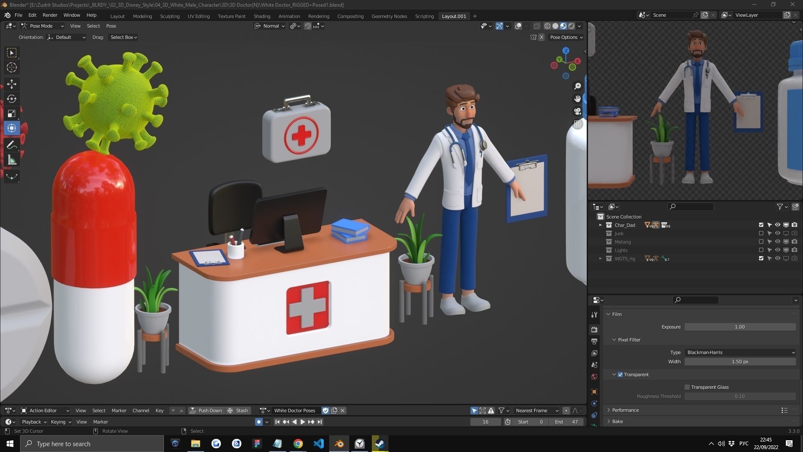This screenshot has width=803, height=452.
Task: Click the Push Down button
Action: pos(206,411)
